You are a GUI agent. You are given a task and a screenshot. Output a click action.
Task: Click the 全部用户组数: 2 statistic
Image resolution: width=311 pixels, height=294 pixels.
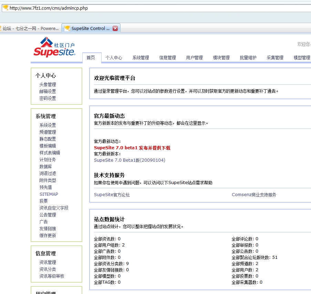pos(109,245)
